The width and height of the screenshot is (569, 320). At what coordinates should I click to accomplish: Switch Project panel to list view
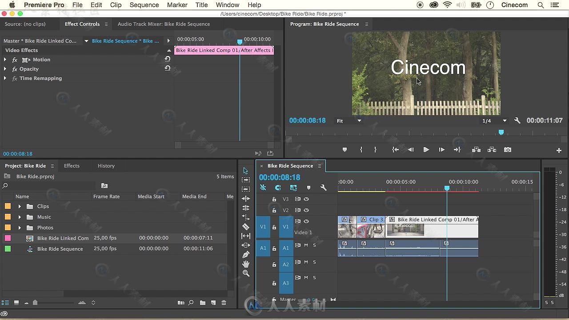click(x=5, y=303)
